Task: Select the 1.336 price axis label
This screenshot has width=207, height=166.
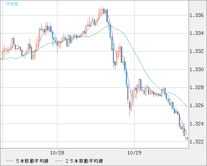Action: pos(197,15)
